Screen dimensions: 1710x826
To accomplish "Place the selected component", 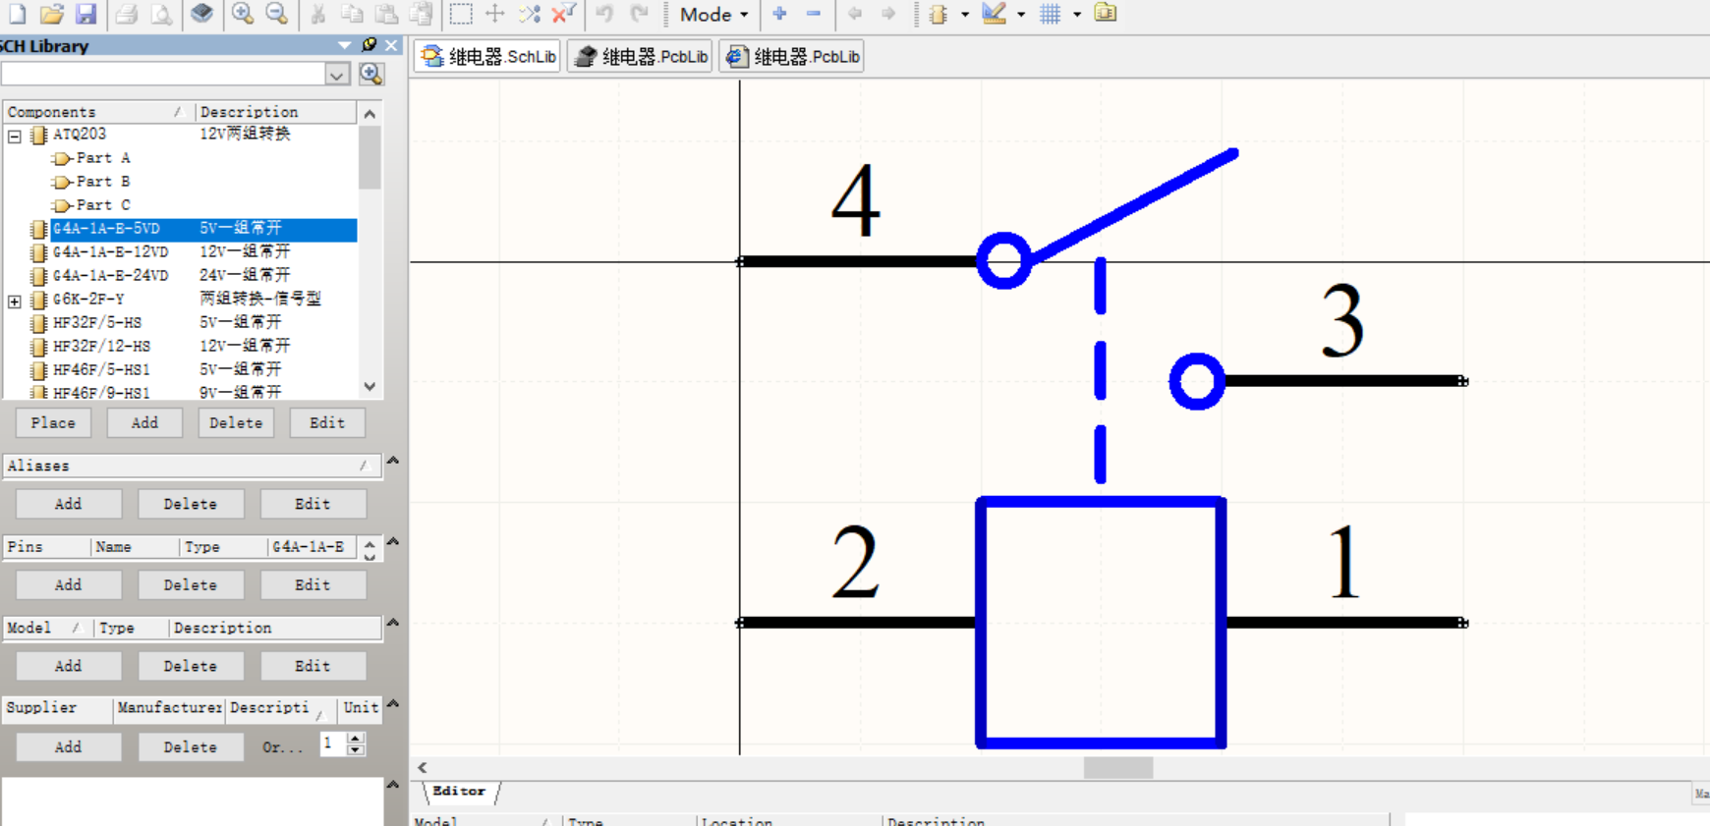I will click(x=53, y=422).
